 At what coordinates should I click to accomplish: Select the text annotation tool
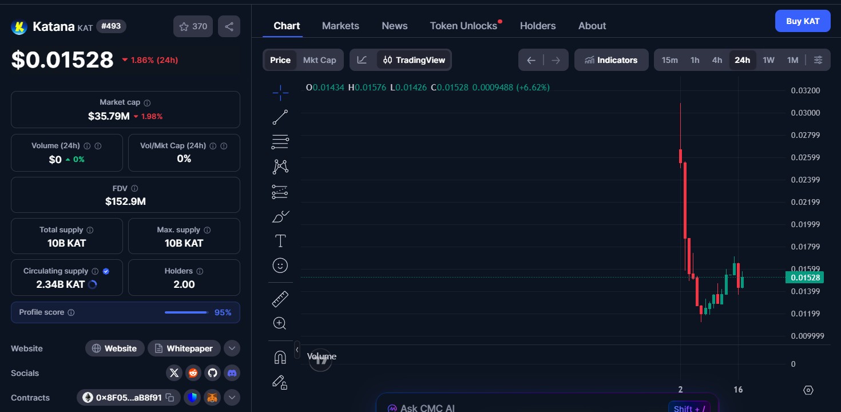pos(280,240)
